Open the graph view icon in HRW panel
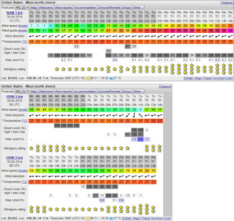The height and width of the screenshot is (221, 234). [18, 91]
